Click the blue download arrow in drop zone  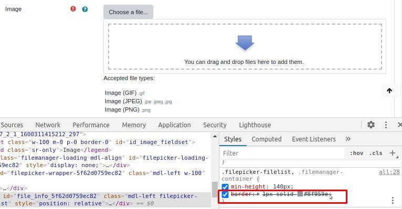click(245, 43)
